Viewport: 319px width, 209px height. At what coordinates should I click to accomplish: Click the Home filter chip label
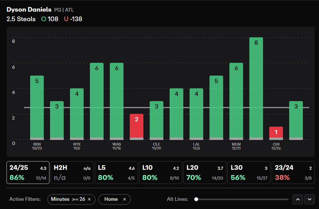111,199
